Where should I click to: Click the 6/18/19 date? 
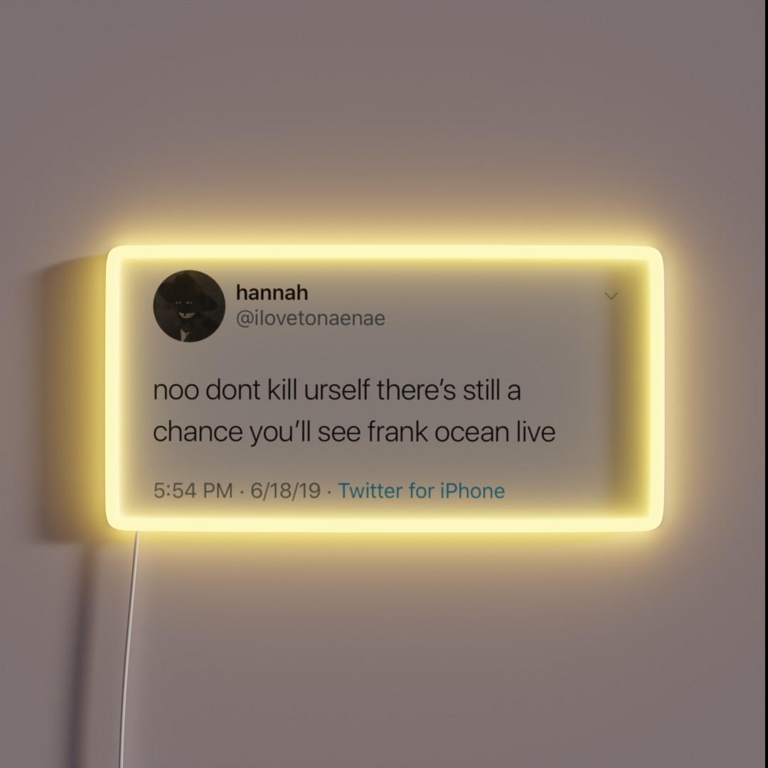pos(286,491)
